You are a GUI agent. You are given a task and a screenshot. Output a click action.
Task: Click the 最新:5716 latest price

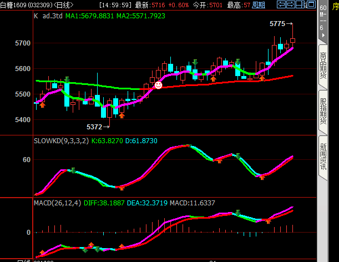[150, 5]
